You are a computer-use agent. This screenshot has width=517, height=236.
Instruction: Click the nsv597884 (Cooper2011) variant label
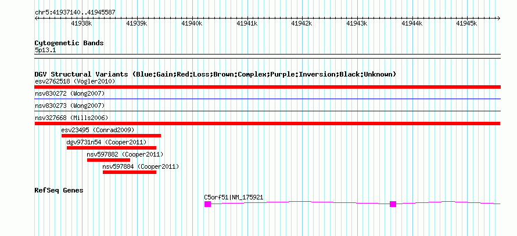(x=141, y=166)
